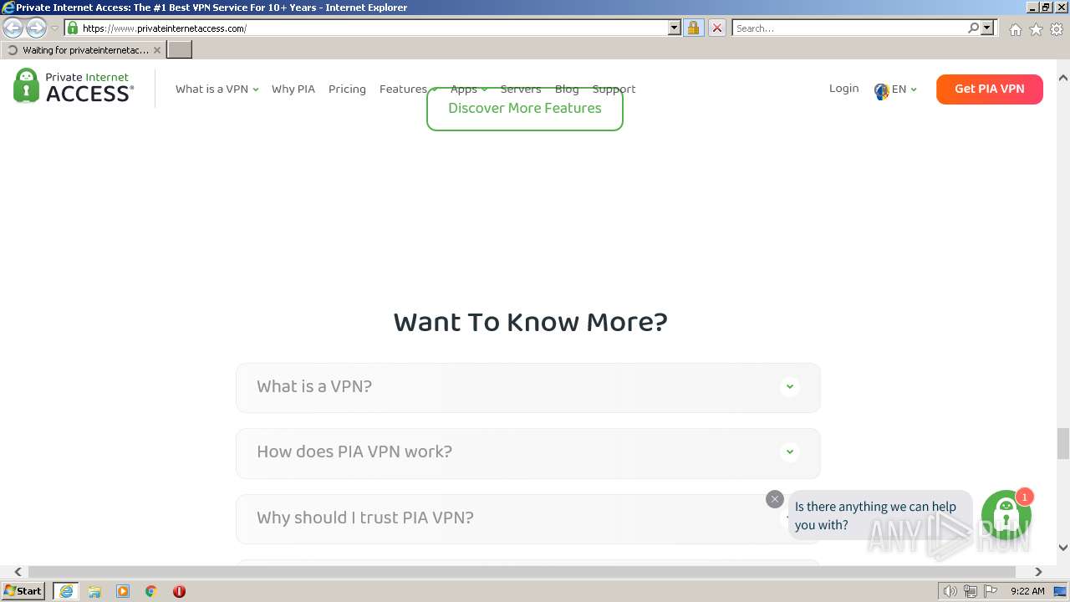Open the Servers menu item
Viewport: 1070px width, 602px height.
[x=521, y=89]
